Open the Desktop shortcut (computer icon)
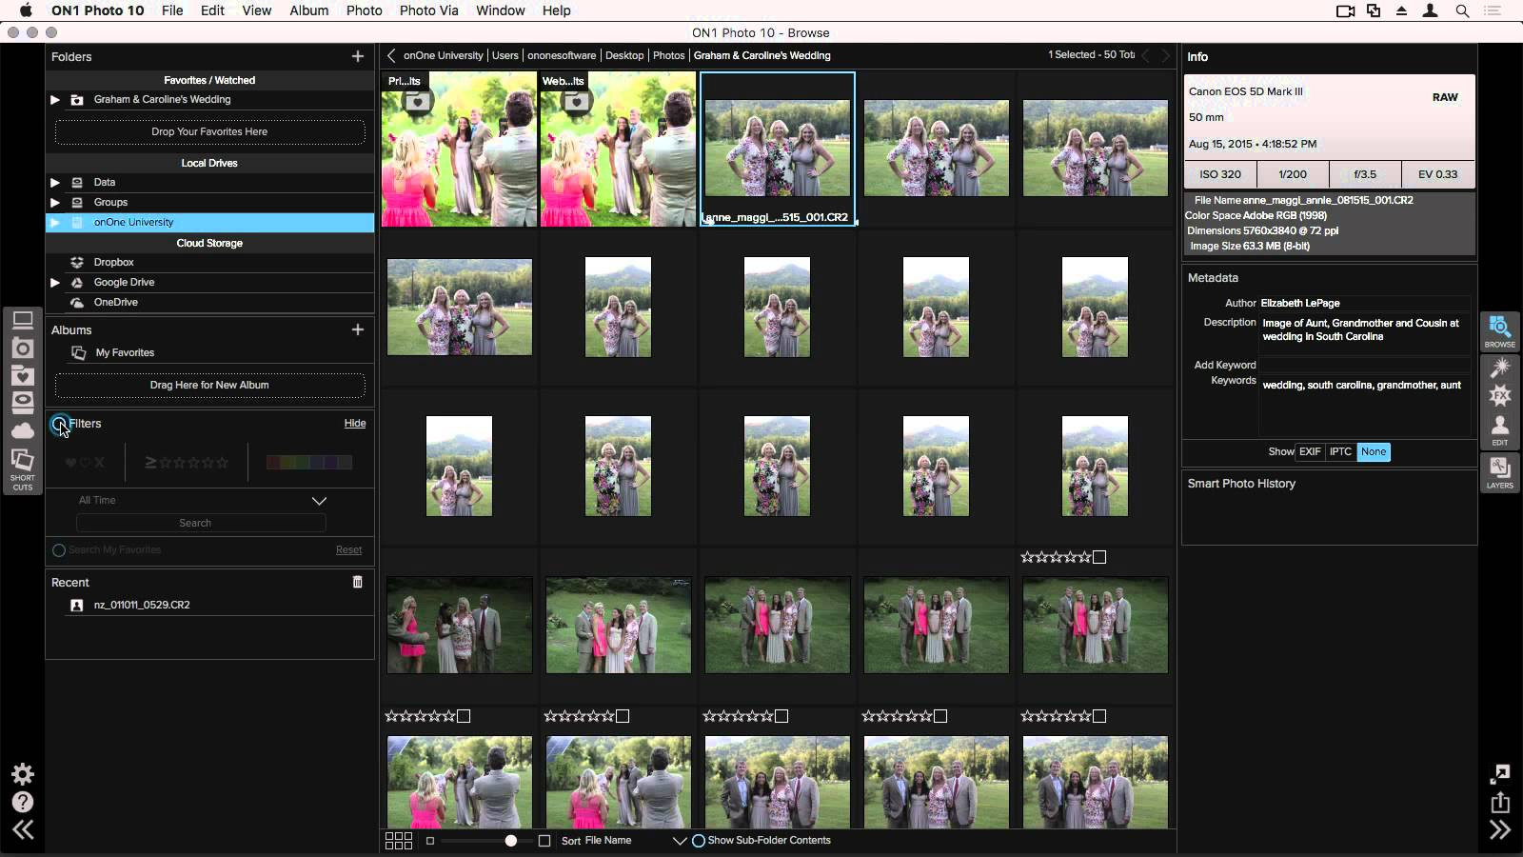Image resolution: width=1523 pixels, height=857 pixels. (23, 321)
